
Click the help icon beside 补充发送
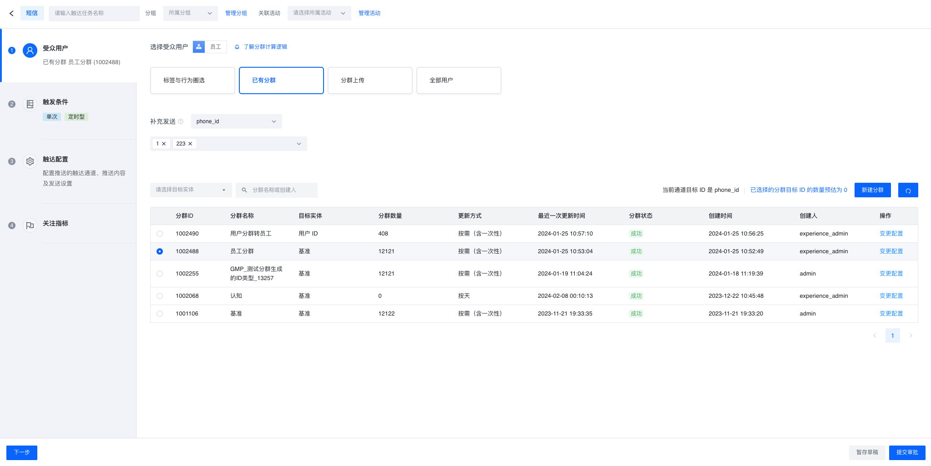coord(181,121)
